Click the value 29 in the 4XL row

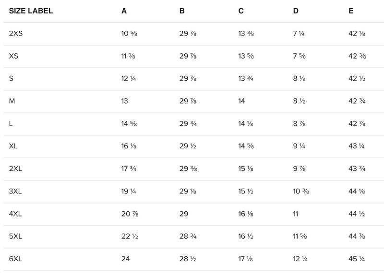[x=183, y=214]
